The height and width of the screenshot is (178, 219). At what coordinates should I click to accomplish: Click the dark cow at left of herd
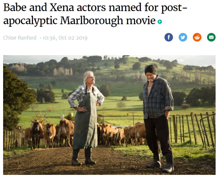click(37, 133)
